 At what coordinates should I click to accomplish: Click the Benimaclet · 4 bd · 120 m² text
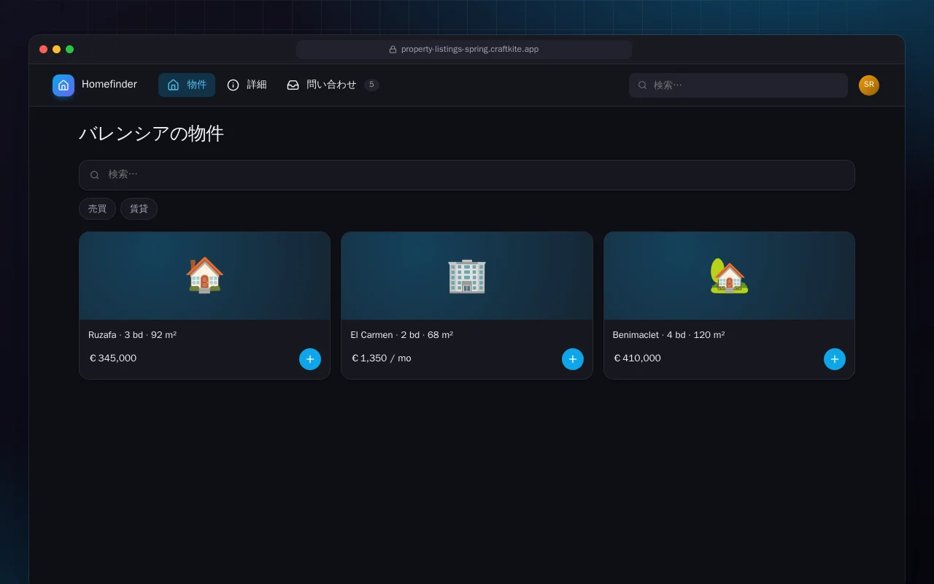pyautogui.click(x=668, y=335)
